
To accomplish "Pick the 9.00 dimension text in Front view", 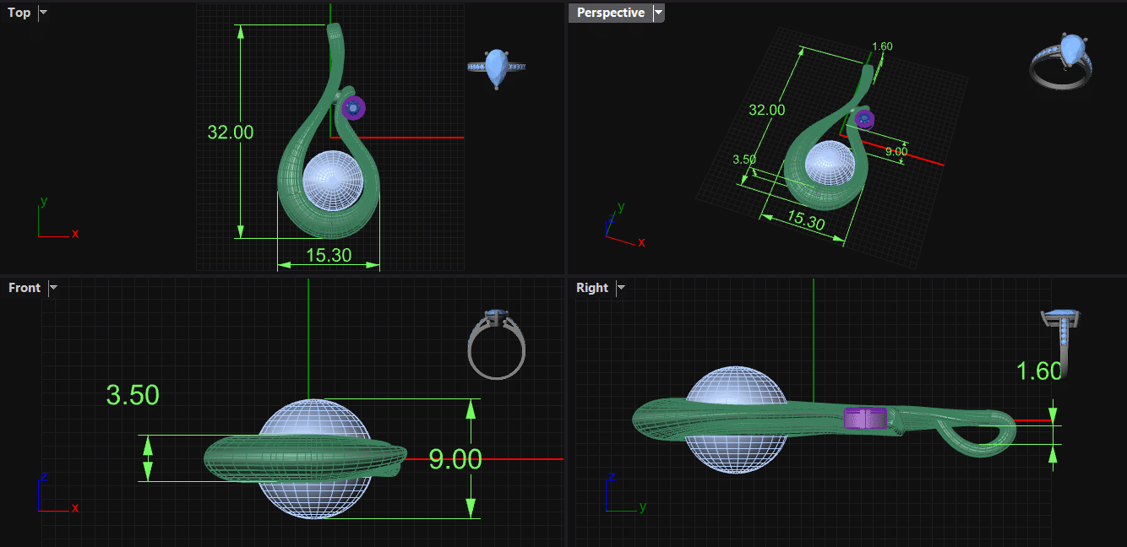I will (x=455, y=459).
